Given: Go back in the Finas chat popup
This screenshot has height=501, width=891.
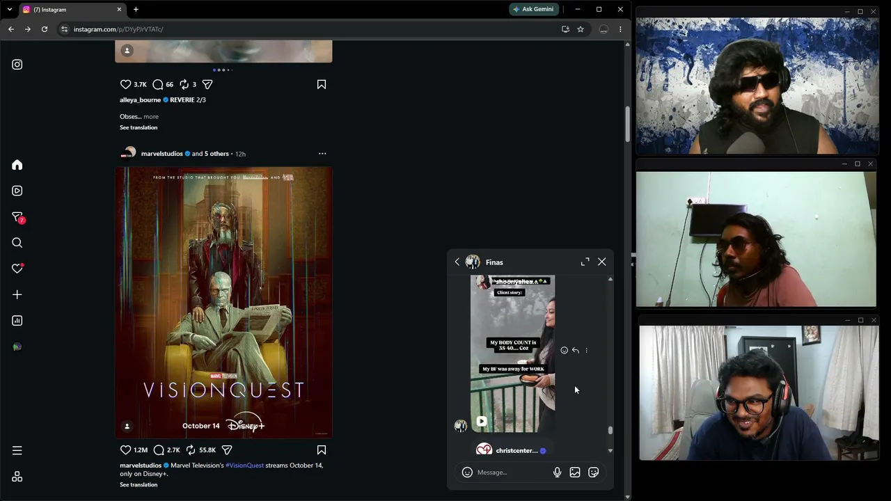Looking at the screenshot, I should point(457,262).
